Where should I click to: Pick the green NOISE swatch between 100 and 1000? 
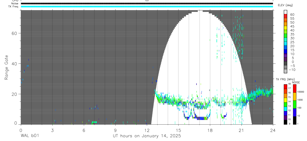[295, 104]
